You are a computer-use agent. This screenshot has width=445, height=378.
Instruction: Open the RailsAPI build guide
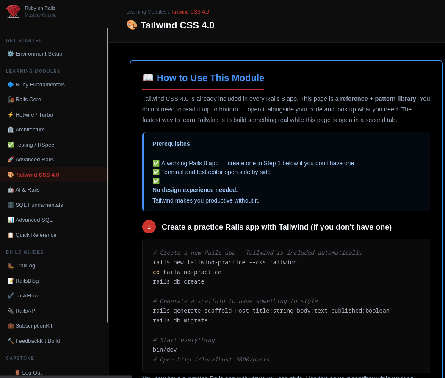tap(54, 311)
